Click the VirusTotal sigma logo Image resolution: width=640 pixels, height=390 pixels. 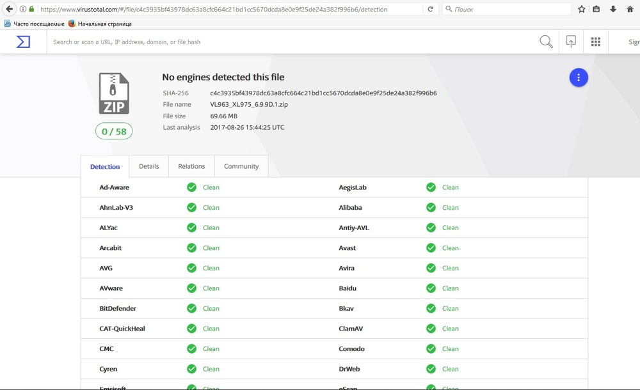coord(23,42)
